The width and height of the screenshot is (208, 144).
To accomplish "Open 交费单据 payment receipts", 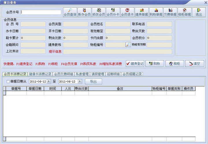I will 170,12.
